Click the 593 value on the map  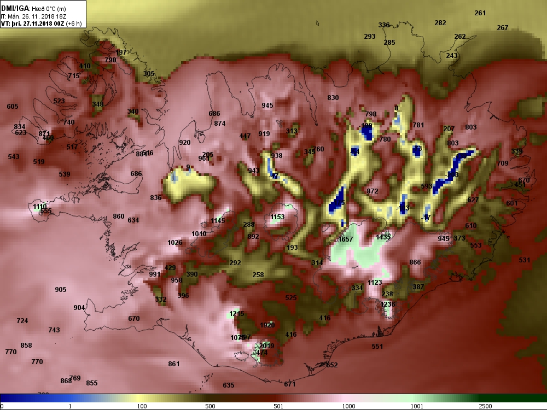coord(426,186)
